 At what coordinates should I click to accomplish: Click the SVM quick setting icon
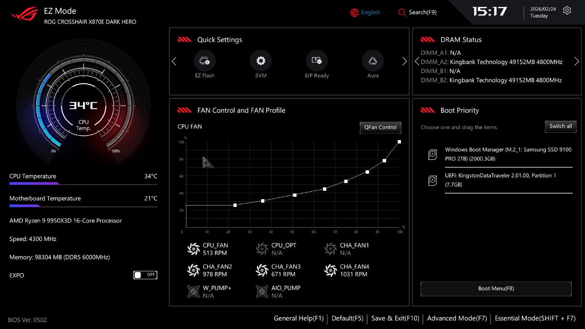click(261, 61)
